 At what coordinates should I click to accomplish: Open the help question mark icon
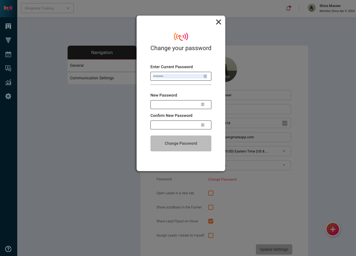tap(8, 249)
